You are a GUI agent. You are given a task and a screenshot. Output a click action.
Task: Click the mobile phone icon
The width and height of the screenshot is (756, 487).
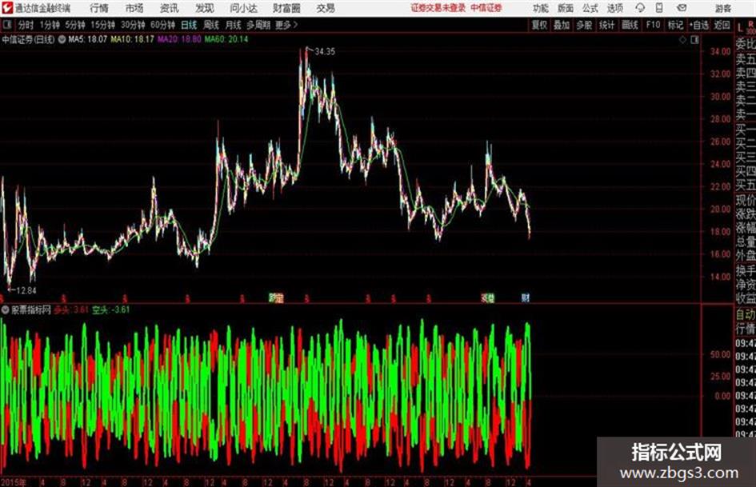(x=659, y=8)
